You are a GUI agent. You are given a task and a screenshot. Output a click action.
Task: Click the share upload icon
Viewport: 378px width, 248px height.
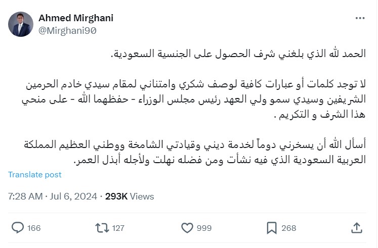tap(356, 228)
